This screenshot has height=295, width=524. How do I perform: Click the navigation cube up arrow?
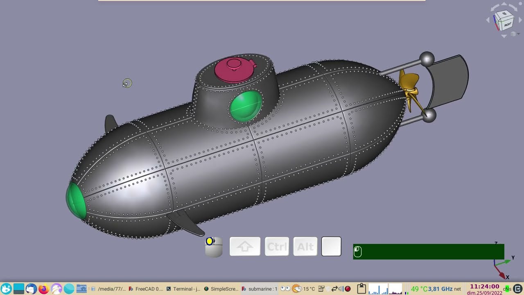[x=504, y=4]
